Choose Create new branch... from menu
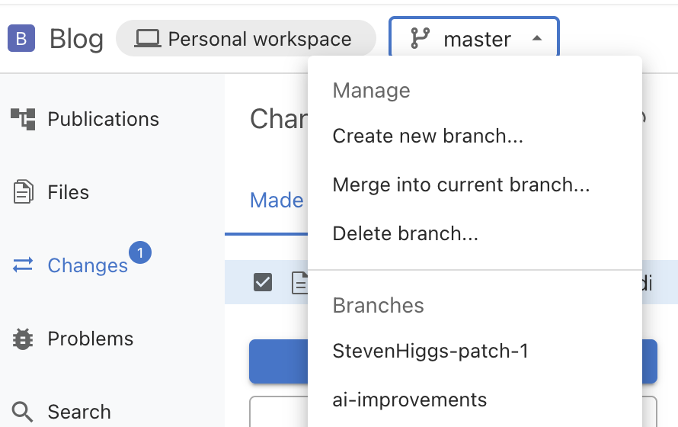This screenshot has width=678, height=427. point(428,136)
